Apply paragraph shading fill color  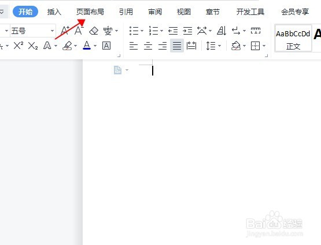tap(235, 46)
